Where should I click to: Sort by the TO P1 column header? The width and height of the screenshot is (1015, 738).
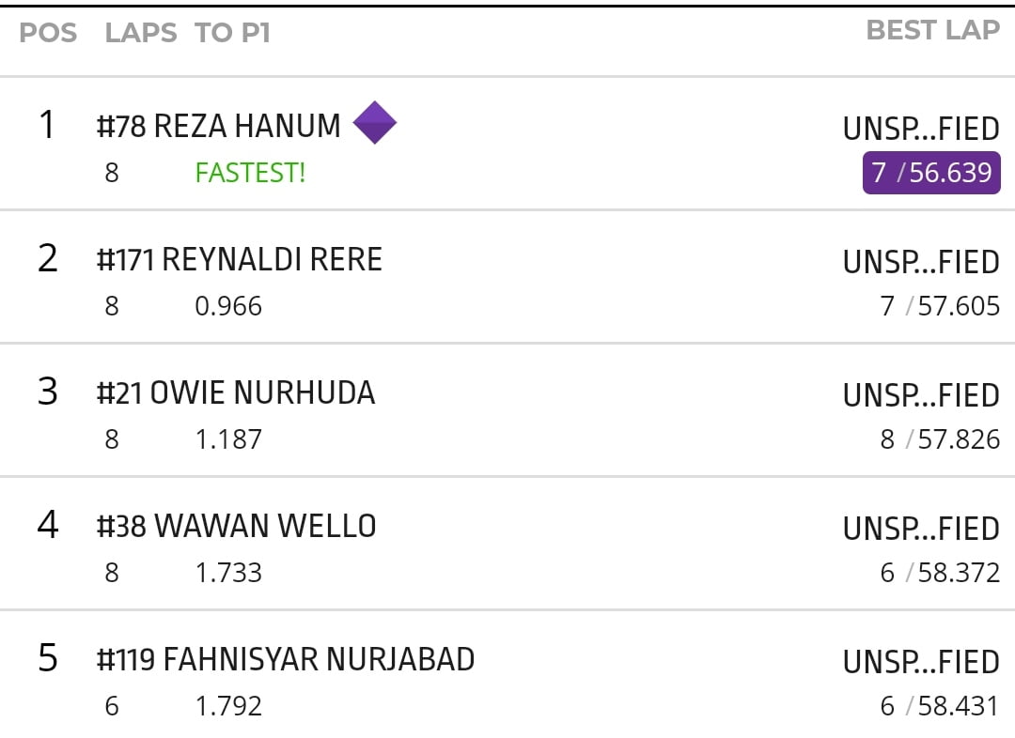(x=232, y=34)
